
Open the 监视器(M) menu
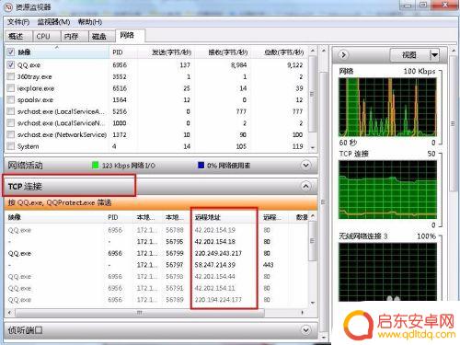pos(53,22)
